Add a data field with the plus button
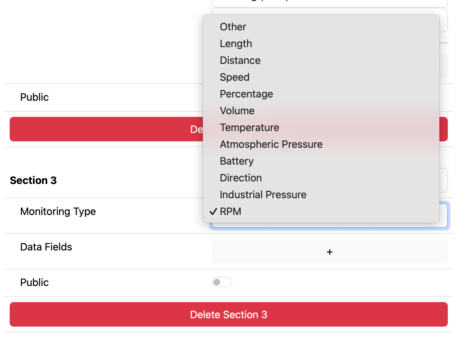 coord(329,252)
